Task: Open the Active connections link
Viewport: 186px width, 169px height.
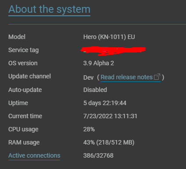Action: (x=34, y=155)
